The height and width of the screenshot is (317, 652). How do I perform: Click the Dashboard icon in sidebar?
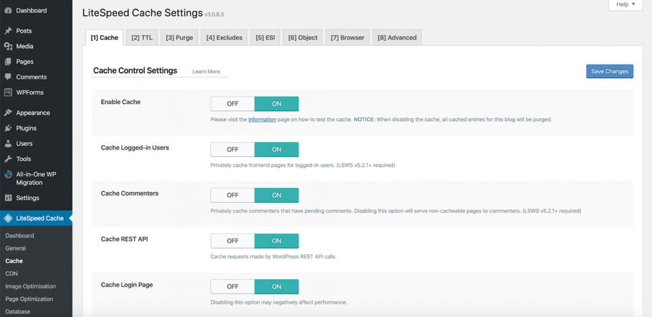(x=8, y=11)
